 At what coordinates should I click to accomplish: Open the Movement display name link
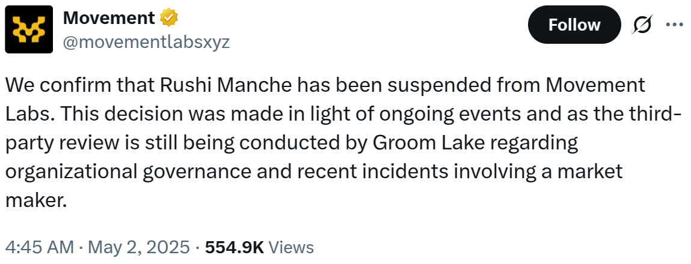pyautogui.click(x=109, y=18)
